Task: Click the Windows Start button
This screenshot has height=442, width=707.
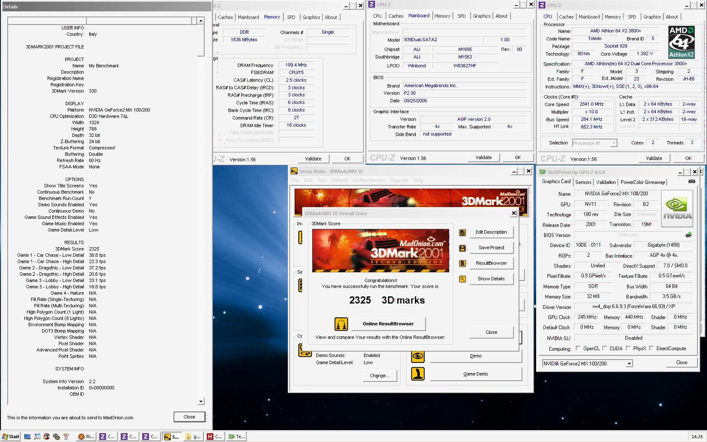Action: 11,436
